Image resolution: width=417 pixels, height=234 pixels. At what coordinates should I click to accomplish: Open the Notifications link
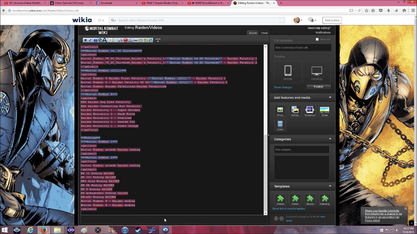(323, 32)
